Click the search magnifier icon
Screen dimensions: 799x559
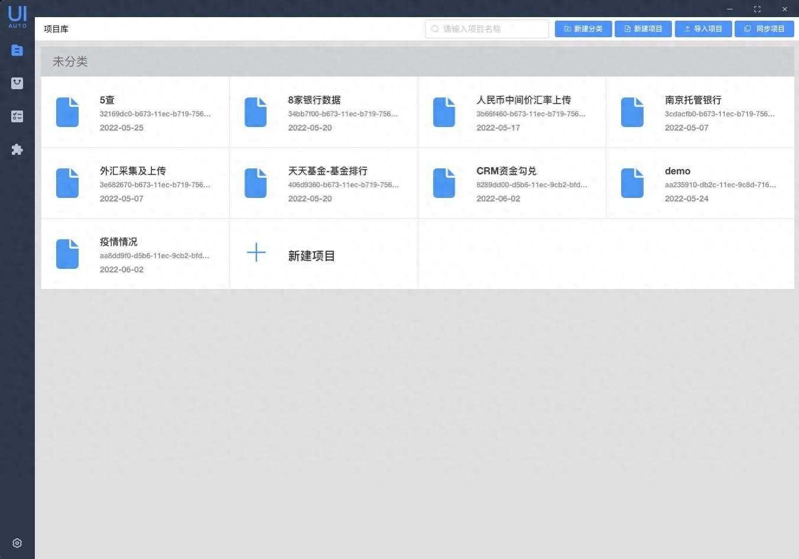click(435, 29)
